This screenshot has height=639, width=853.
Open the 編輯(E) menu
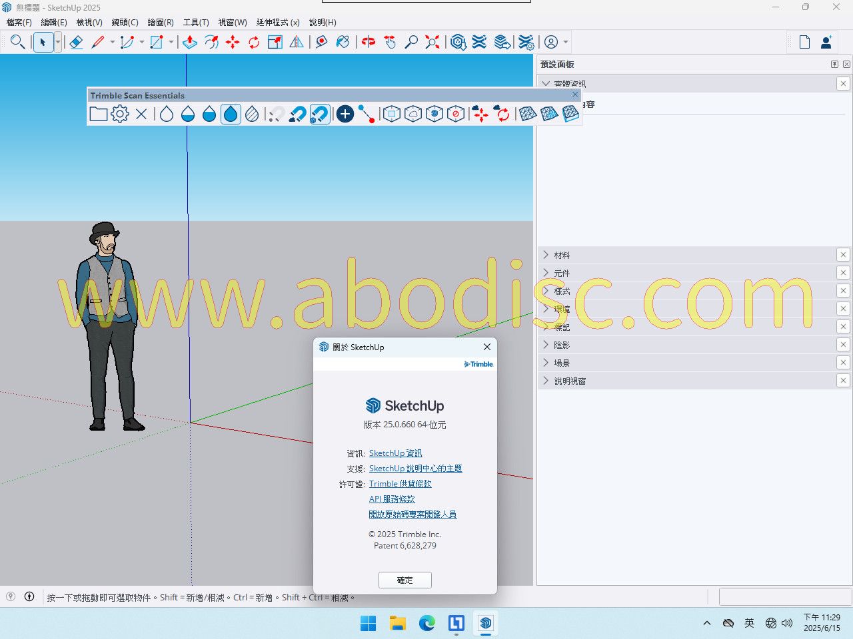click(x=54, y=22)
